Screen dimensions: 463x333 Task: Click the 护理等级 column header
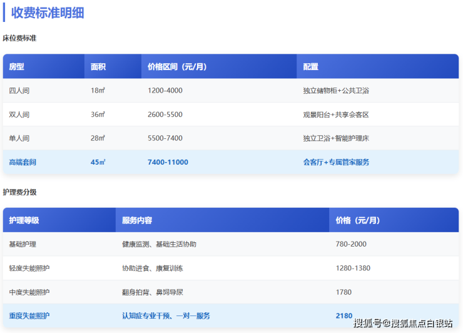click(x=24, y=220)
